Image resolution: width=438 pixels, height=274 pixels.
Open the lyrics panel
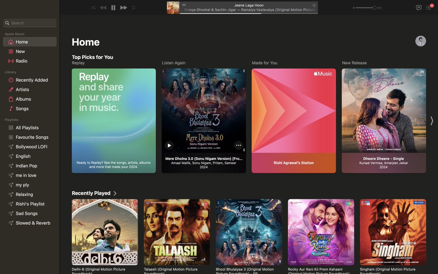(419, 8)
